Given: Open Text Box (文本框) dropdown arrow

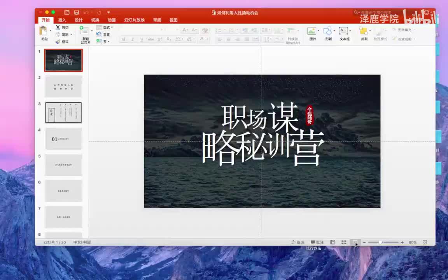Looking at the screenshot, I should point(350,31).
